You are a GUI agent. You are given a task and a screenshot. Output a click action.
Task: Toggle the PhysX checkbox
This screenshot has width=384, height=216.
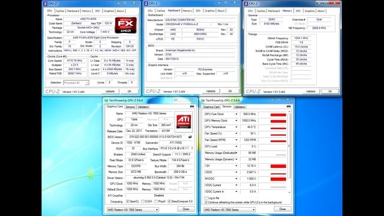point(156,202)
